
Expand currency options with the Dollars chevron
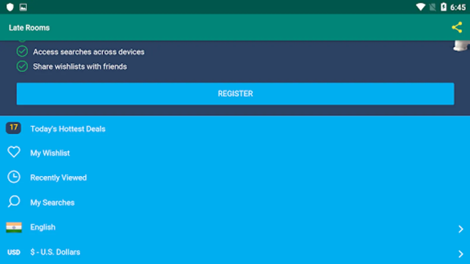(x=461, y=254)
